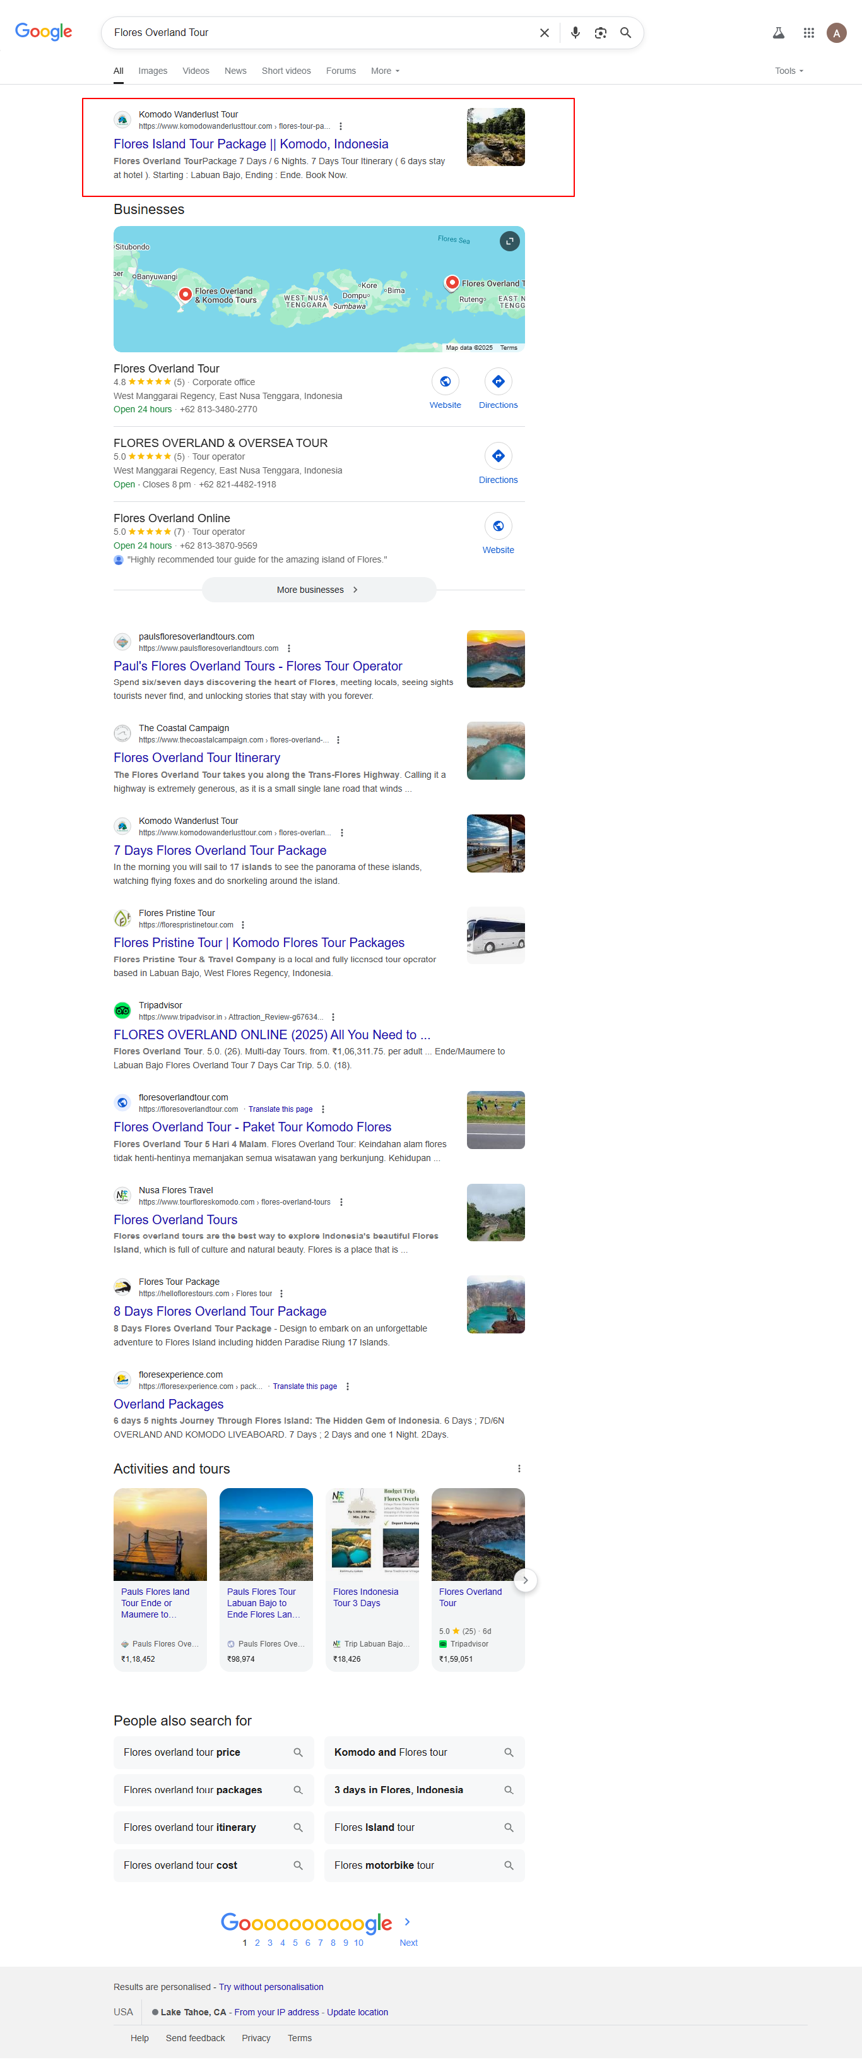The image size is (862, 2062).
Task: Open the Google apps grid
Action: pos(808,33)
